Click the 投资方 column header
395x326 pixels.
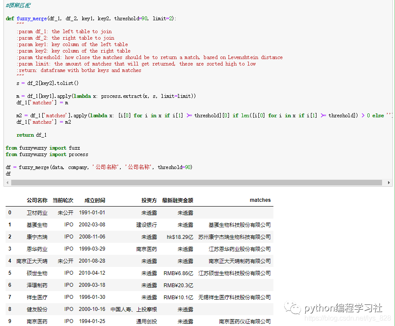pyautogui.click(x=149, y=200)
